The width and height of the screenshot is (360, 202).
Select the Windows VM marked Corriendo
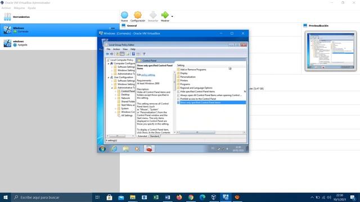click(x=60, y=30)
